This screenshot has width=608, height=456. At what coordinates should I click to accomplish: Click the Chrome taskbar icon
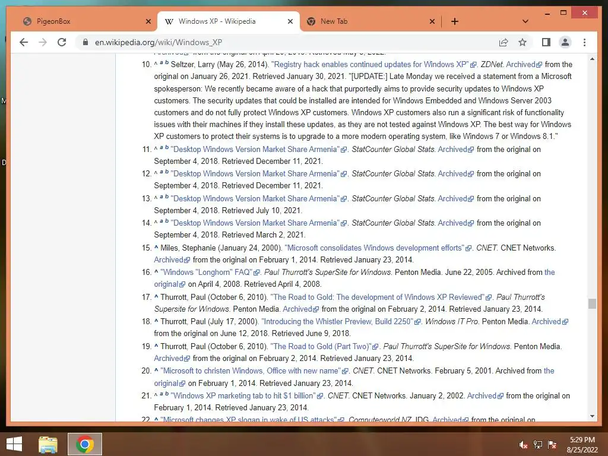[85, 444]
